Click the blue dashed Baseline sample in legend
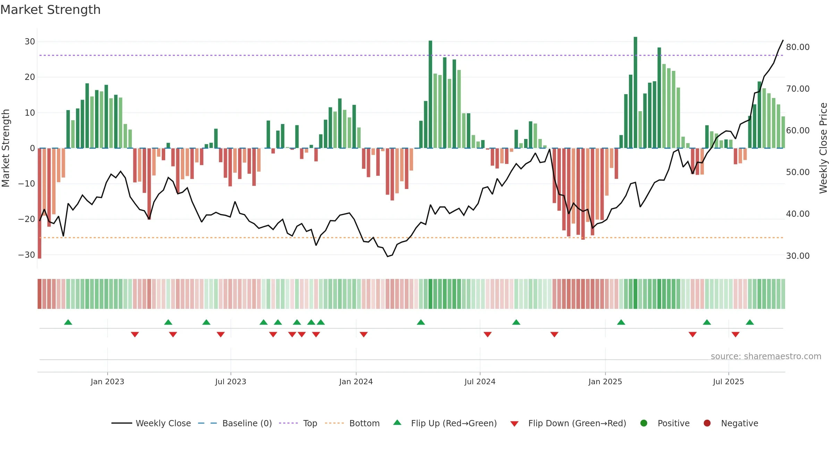Viewport: 833px width, 469px height. point(208,423)
